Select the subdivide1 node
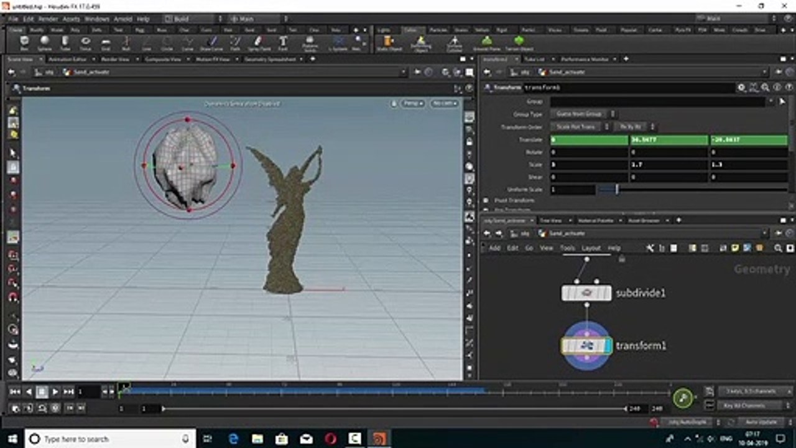This screenshot has height=448, width=796. click(x=587, y=292)
